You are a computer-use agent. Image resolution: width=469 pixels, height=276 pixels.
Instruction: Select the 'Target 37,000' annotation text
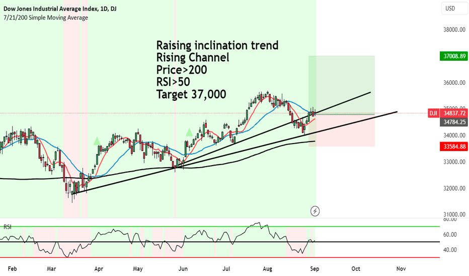(191, 94)
